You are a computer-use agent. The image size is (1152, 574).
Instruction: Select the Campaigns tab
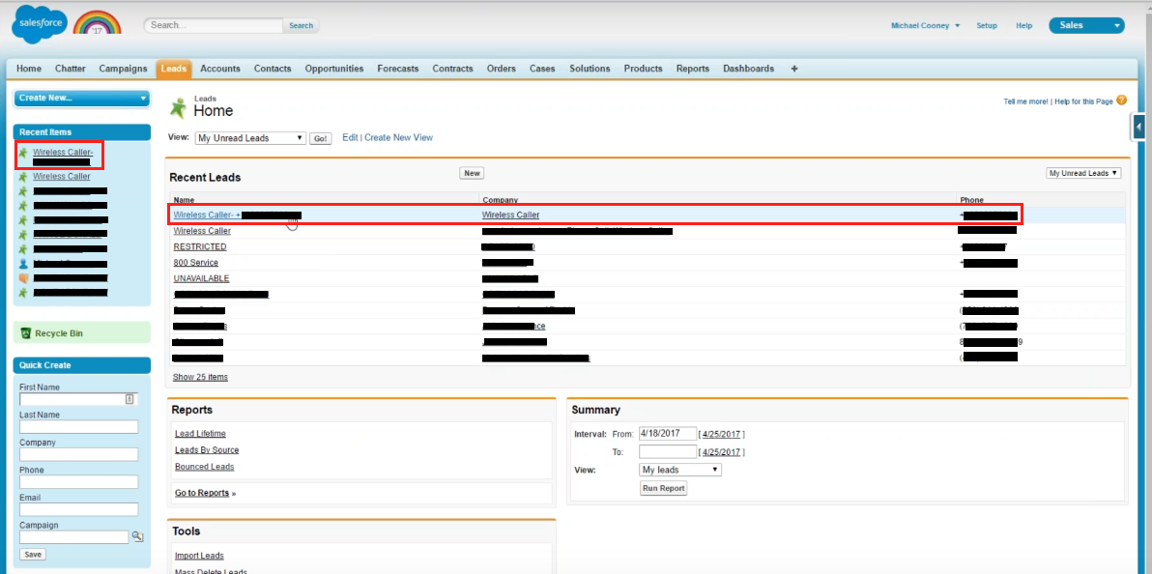(x=124, y=69)
